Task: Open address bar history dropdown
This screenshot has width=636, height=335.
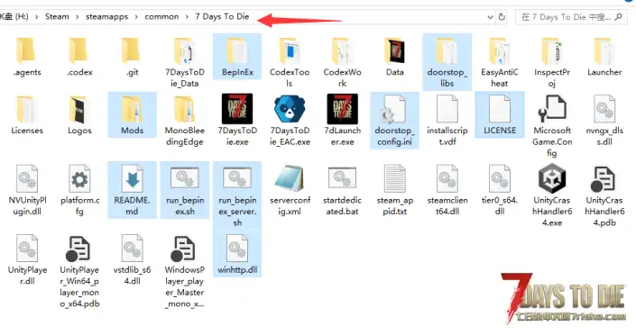Action: pos(490,17)
